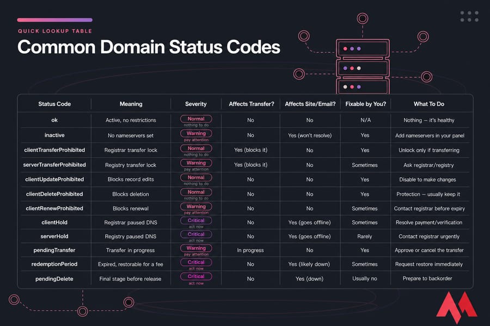Click the "N/A" fixable cell

click(365, 120)
